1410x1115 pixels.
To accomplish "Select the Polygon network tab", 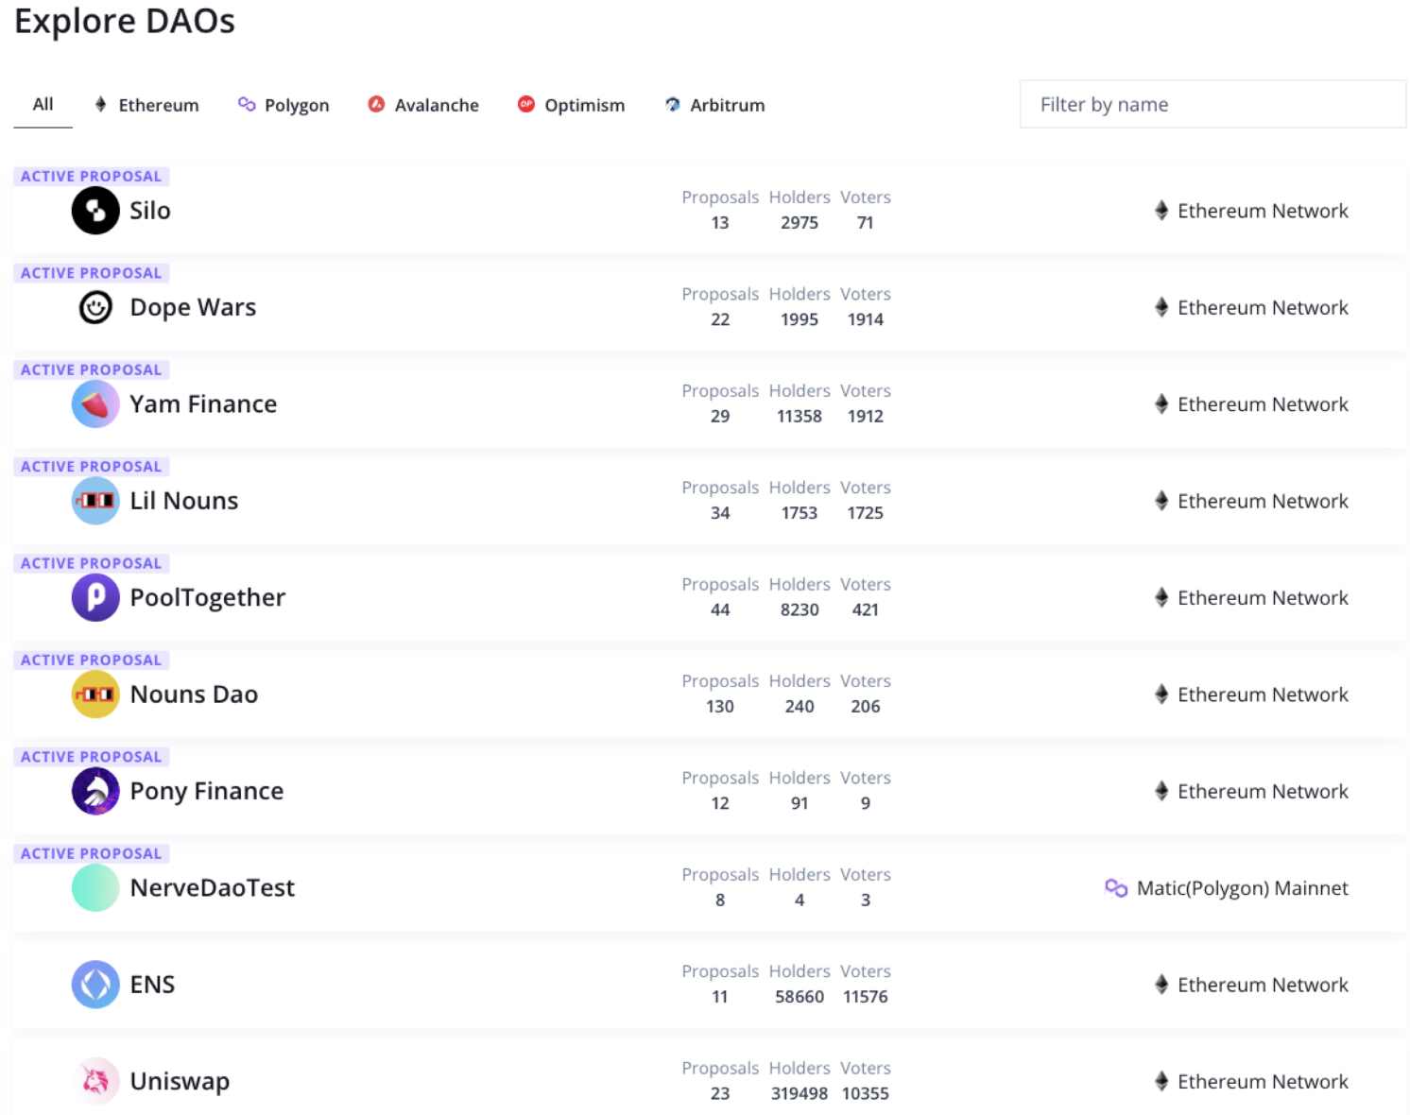I will click(284, 105).
